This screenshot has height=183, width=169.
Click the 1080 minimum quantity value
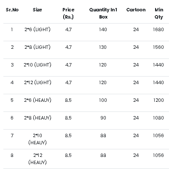[158, 118]
